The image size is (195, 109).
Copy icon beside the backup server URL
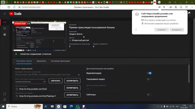click(17, 96)
